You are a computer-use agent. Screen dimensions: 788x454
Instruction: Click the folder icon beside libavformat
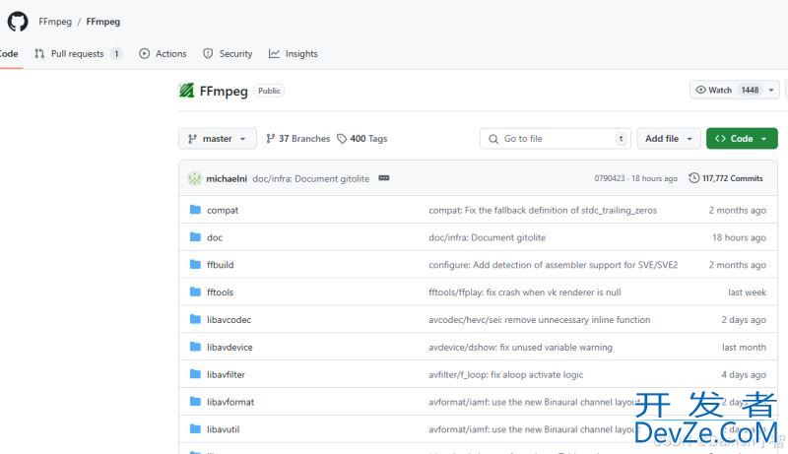(x=195, y=401)
